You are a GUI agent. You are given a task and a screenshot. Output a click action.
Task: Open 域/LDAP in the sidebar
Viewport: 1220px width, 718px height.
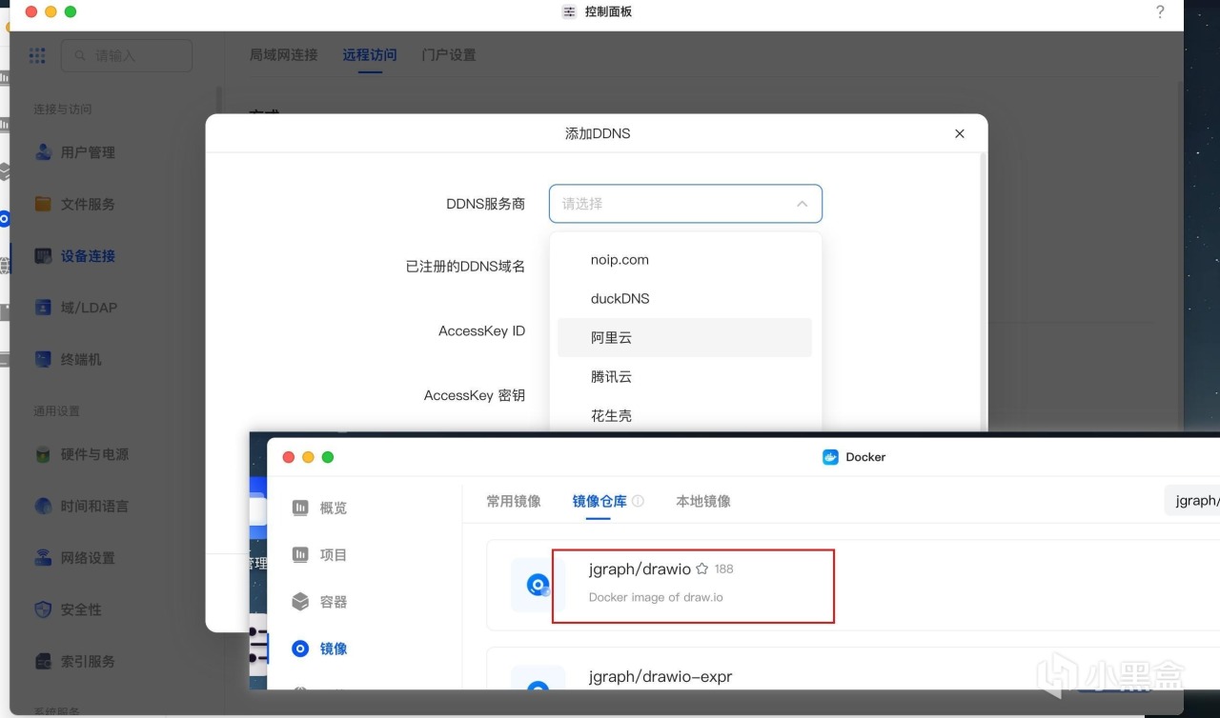pyautogui.click(x=89, y=308)
